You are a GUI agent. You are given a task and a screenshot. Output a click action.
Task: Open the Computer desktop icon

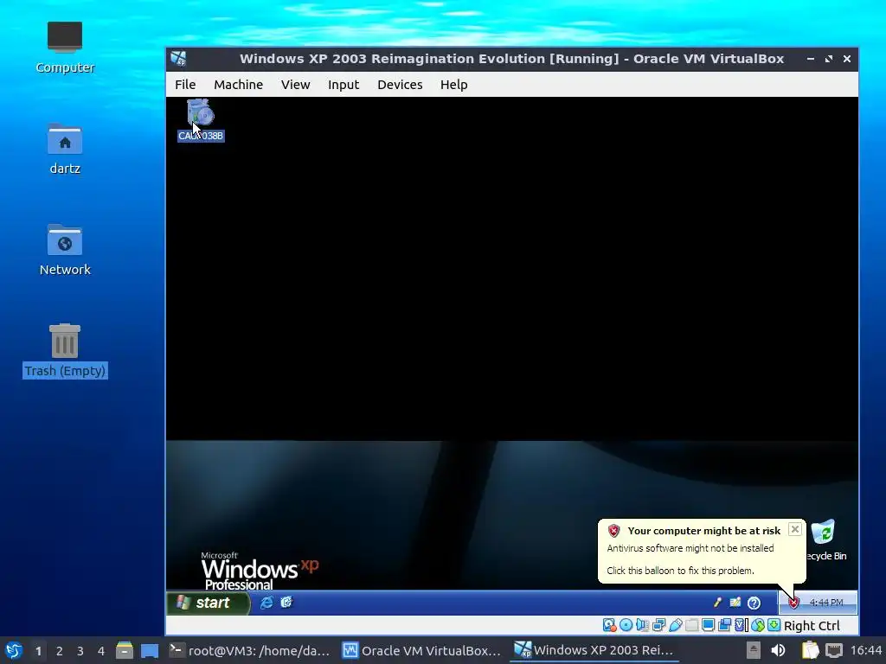tap(64, 48)
